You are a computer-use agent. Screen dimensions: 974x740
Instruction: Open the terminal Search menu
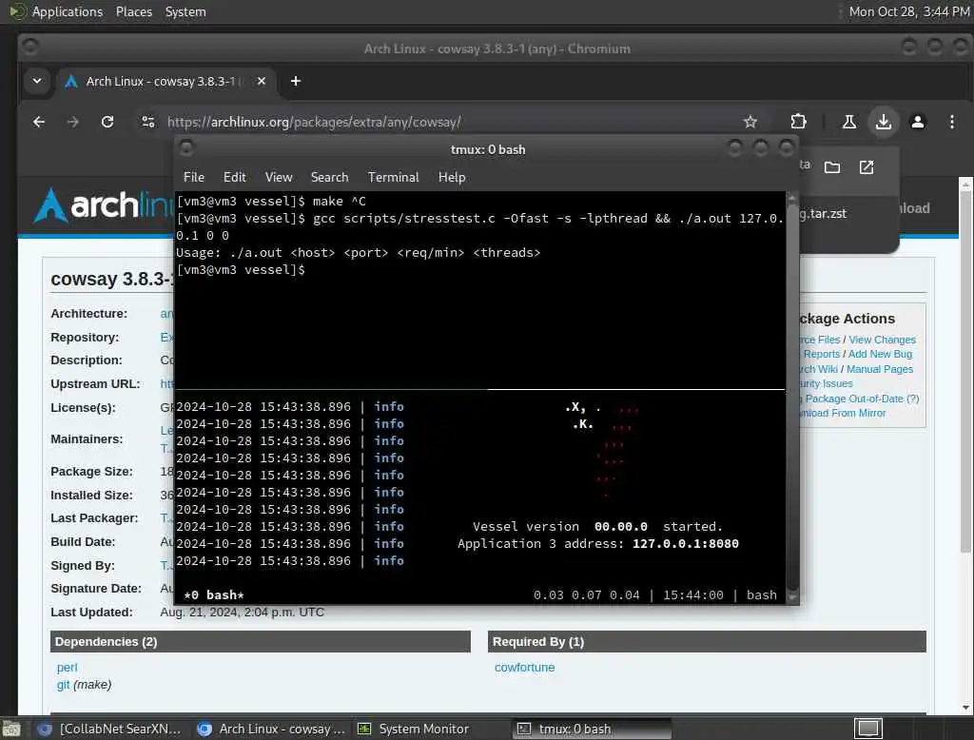point(329,177)
